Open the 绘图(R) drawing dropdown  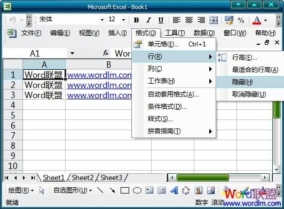(21, 190)
